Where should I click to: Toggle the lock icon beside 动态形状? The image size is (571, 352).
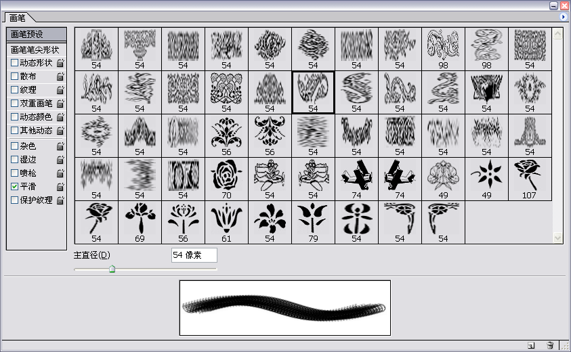tap(60, 63)
